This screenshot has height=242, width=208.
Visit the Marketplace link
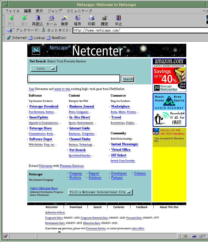point(120,106)
